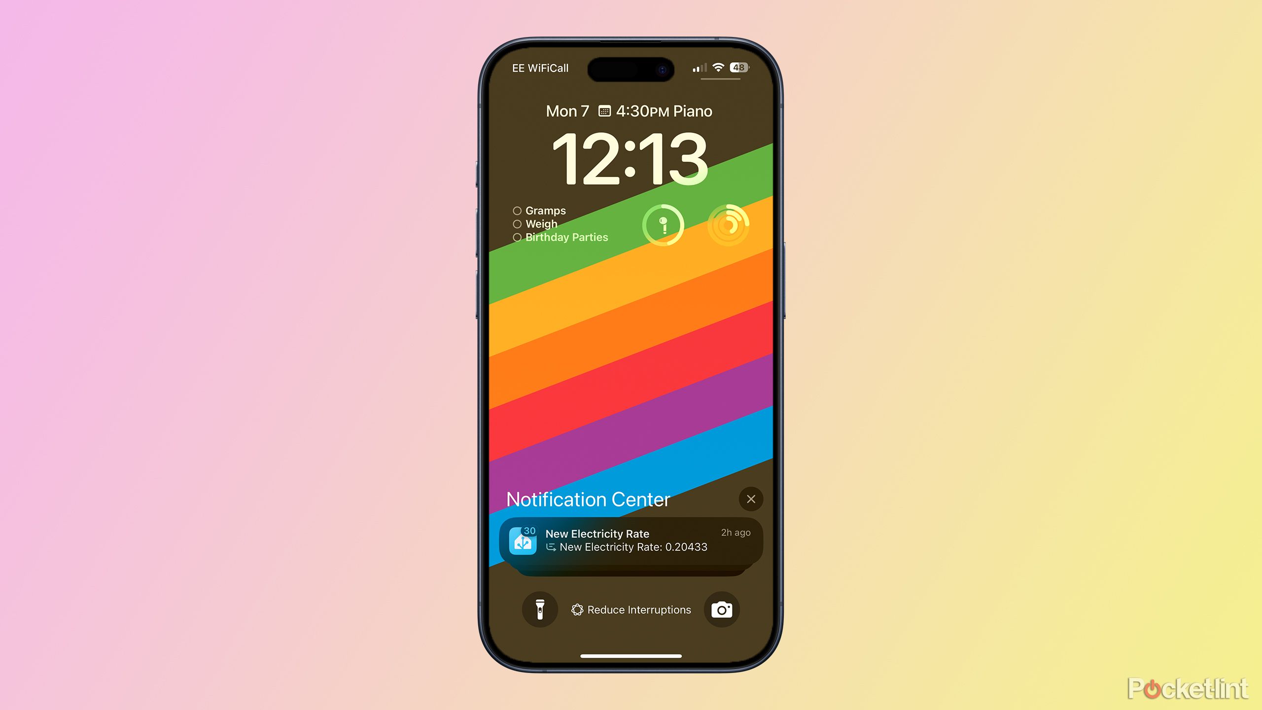Open the New Electricity Rate notification
The image size is (1262, 710).
pyautogui.click(x=630, y=540)
